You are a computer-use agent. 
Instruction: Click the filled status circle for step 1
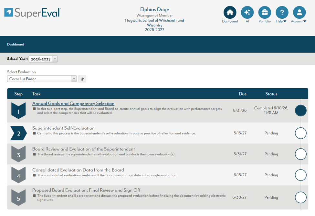301,111
